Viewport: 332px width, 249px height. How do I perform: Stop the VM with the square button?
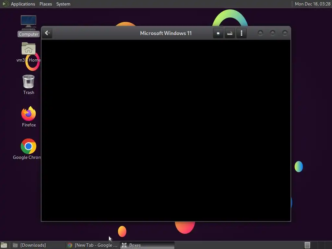218,33
